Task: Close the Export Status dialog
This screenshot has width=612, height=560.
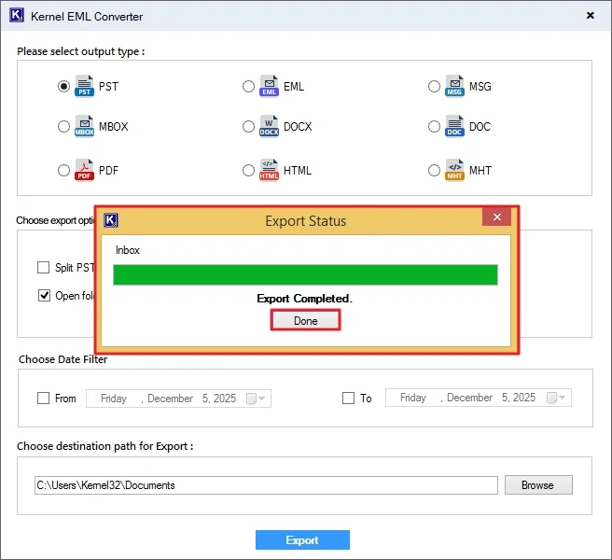Action: coord(496,218)
